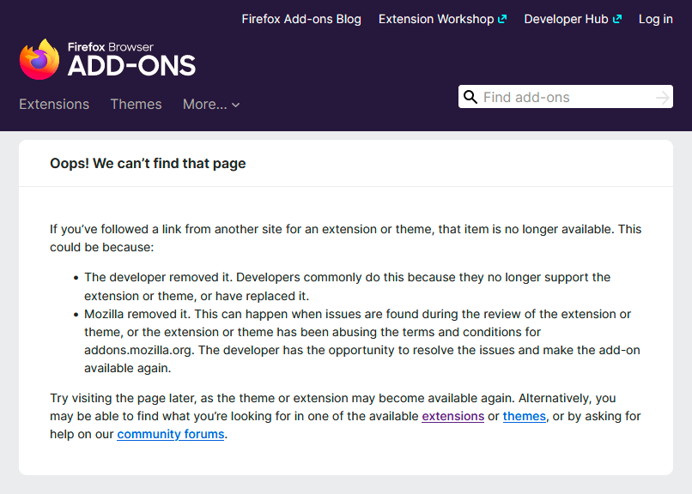The width and height of the screenshot is (692, 494).
Task: Visit the community forums link
Action: coord(170,434)
